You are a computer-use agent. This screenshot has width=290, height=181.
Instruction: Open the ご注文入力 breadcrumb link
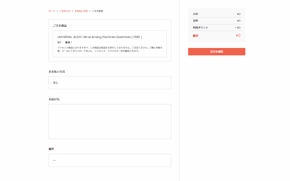(x=65, y=11)
